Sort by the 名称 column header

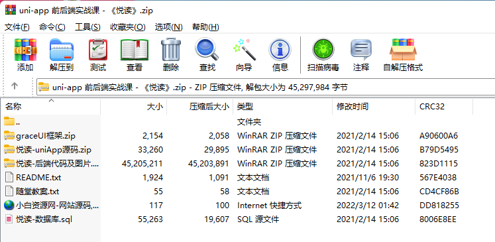coord(52,107)
